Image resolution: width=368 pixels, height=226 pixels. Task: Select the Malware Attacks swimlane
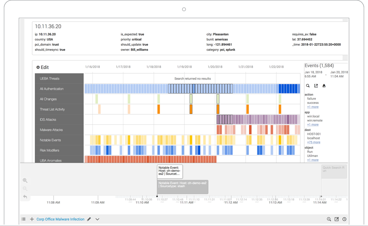tap(59, 130)
